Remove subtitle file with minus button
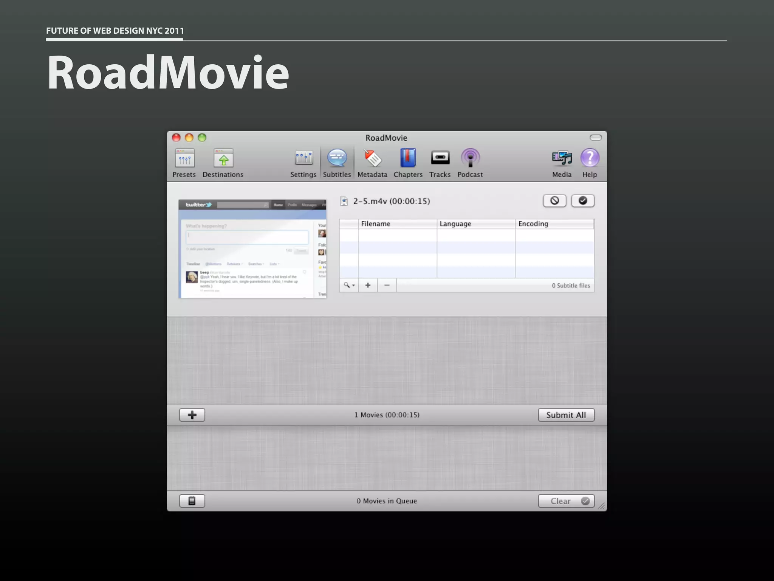This screenshot has width=774, height=581. pyautogui.click(x=387, y=285)
